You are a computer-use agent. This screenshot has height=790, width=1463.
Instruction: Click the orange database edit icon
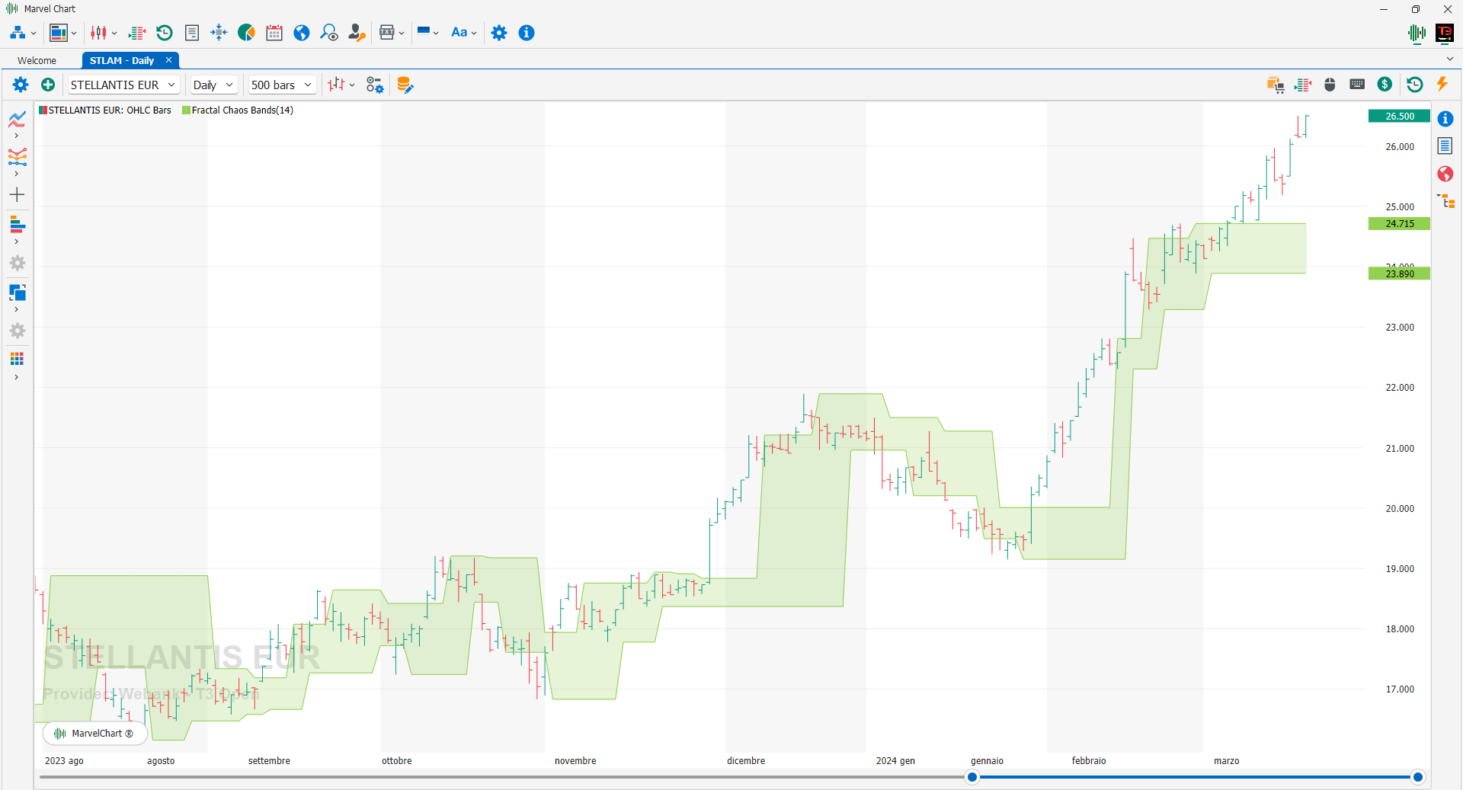405,85
